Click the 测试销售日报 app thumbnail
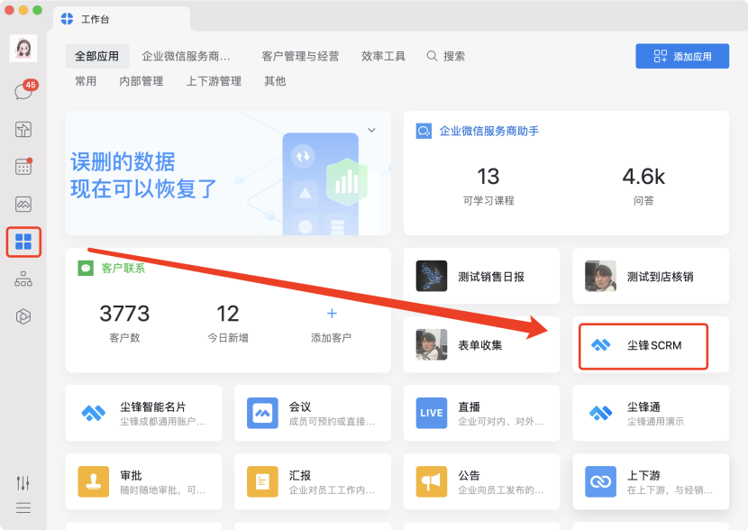 [432, 276]
